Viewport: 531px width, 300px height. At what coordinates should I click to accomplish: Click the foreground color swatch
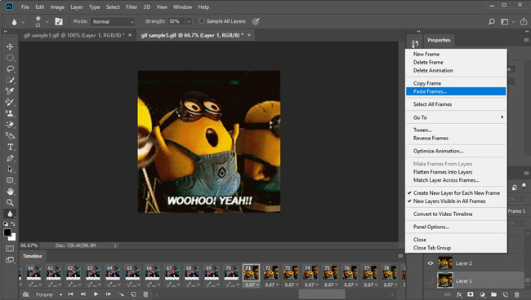(7, 233)
